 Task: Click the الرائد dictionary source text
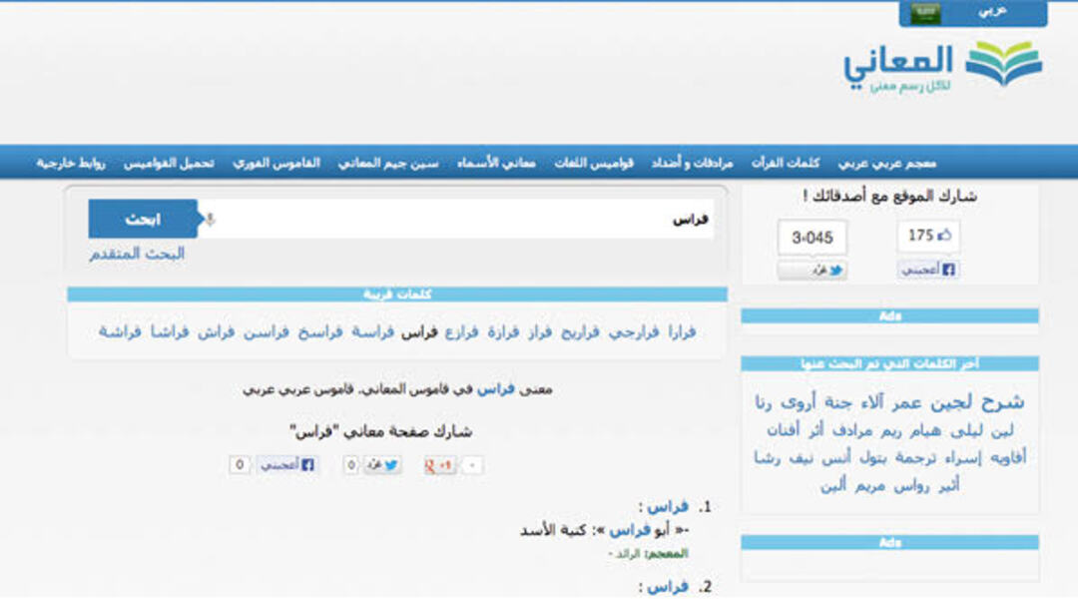628,554
